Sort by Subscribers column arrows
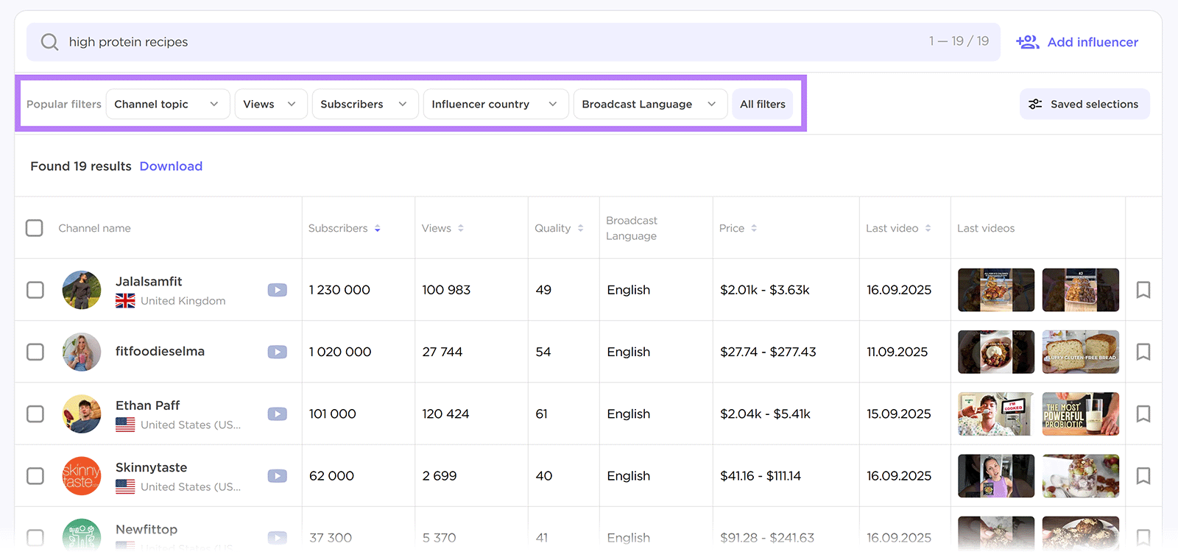1178x557 pixels. tap(377, 229)
